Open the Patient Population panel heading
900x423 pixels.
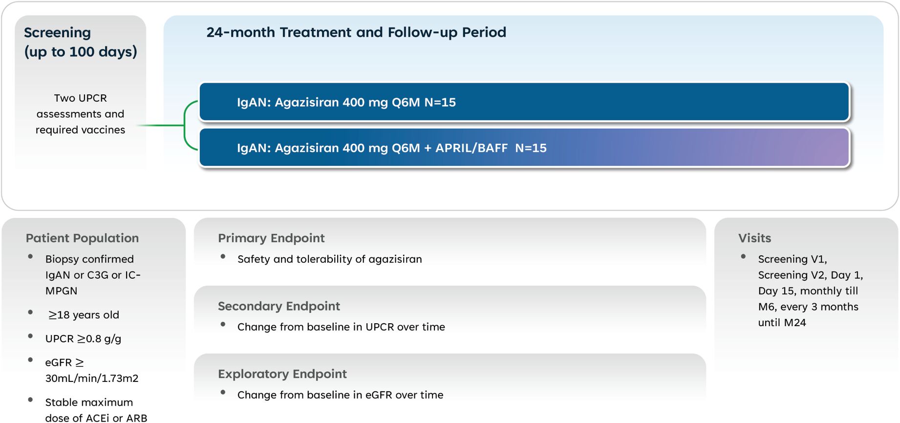coord(82,238)
